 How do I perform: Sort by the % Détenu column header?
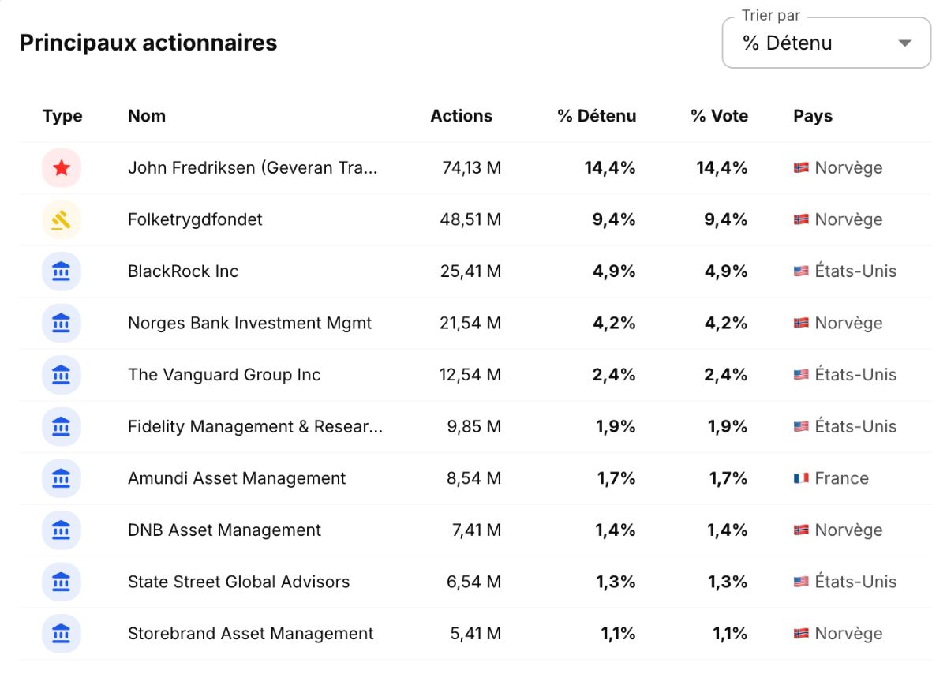pyautogui.click(x=597, y=116)
